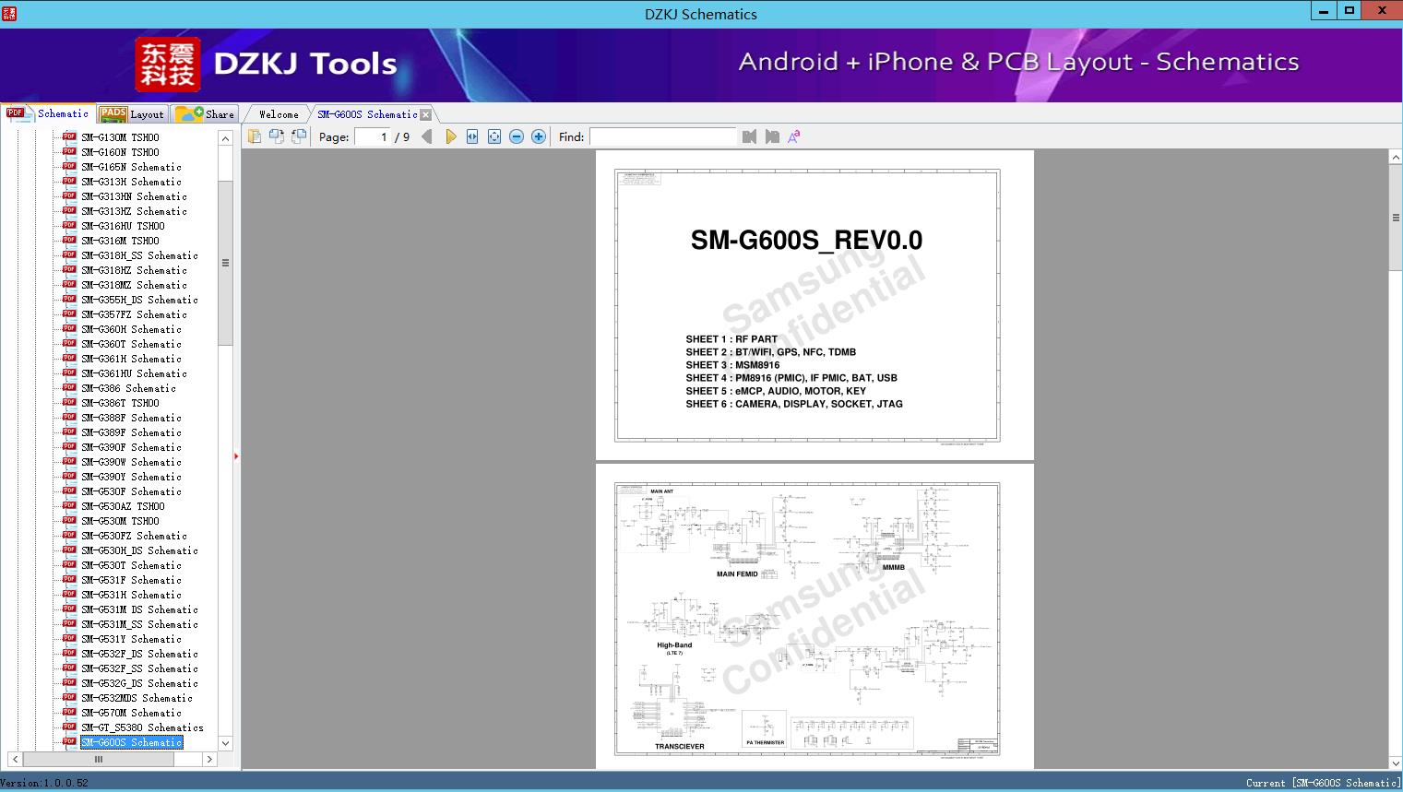Select the SM-G600S Schematic document tab
This screenshot has width=1403, height=792.
367,114
